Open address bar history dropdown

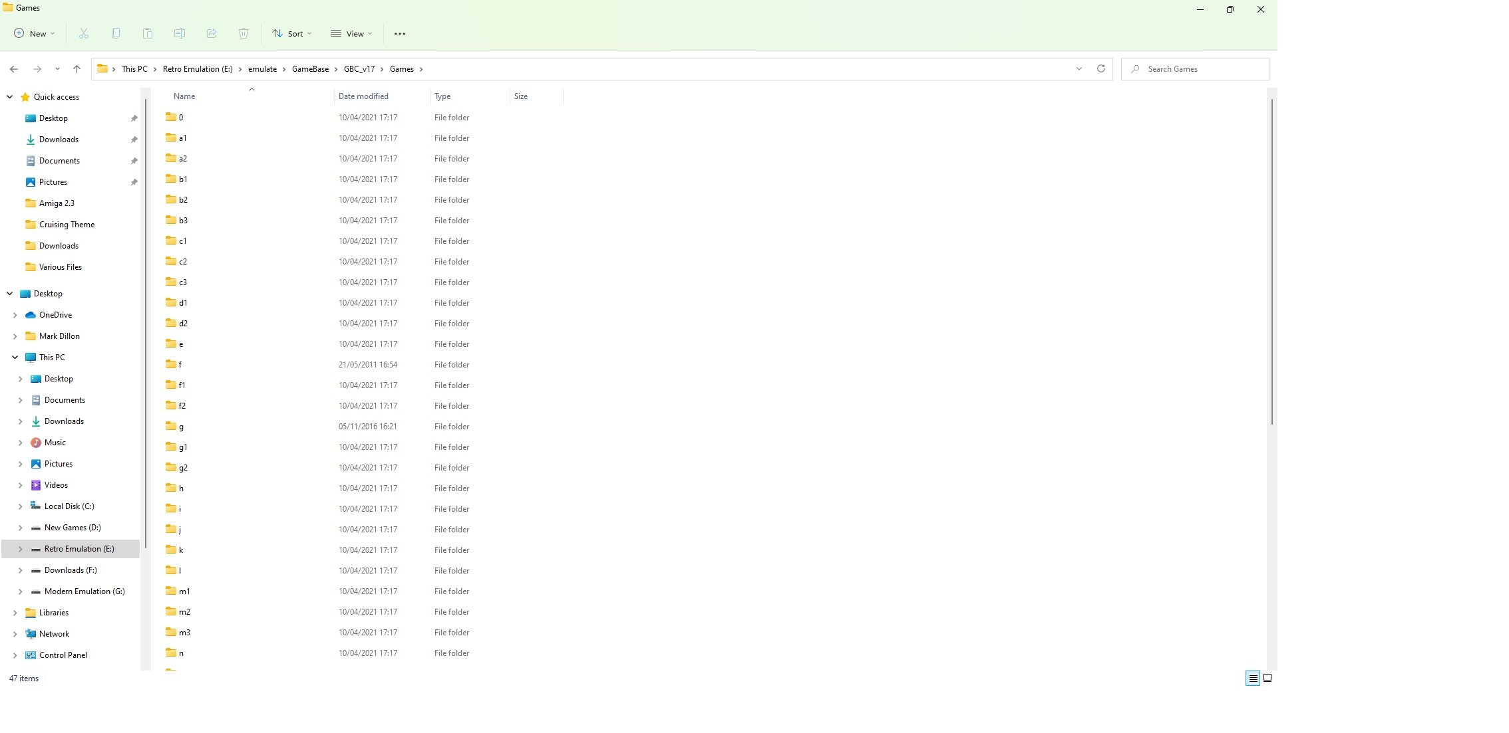point(1079,68)
